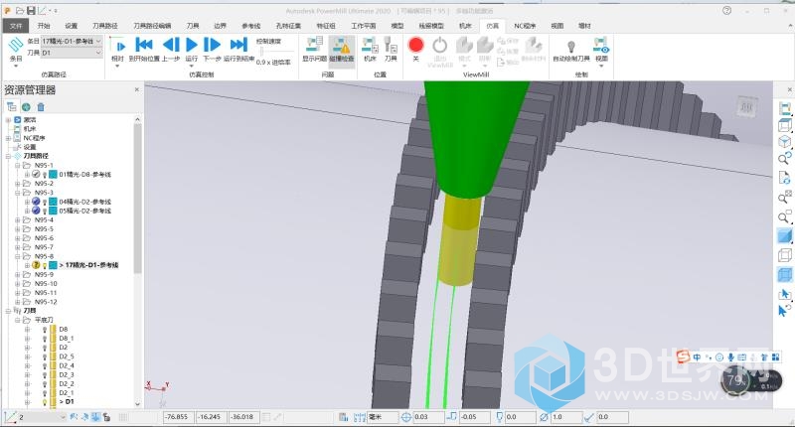Expand the N95-4 folder
Image resolution: width=795 pixels, height=427 pixels.
pos(18,220)
